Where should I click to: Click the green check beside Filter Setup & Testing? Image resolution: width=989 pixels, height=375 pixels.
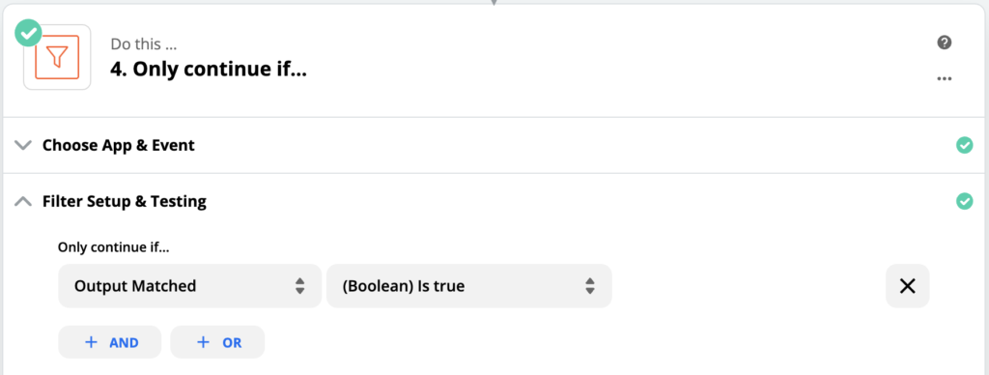(965, 201)
